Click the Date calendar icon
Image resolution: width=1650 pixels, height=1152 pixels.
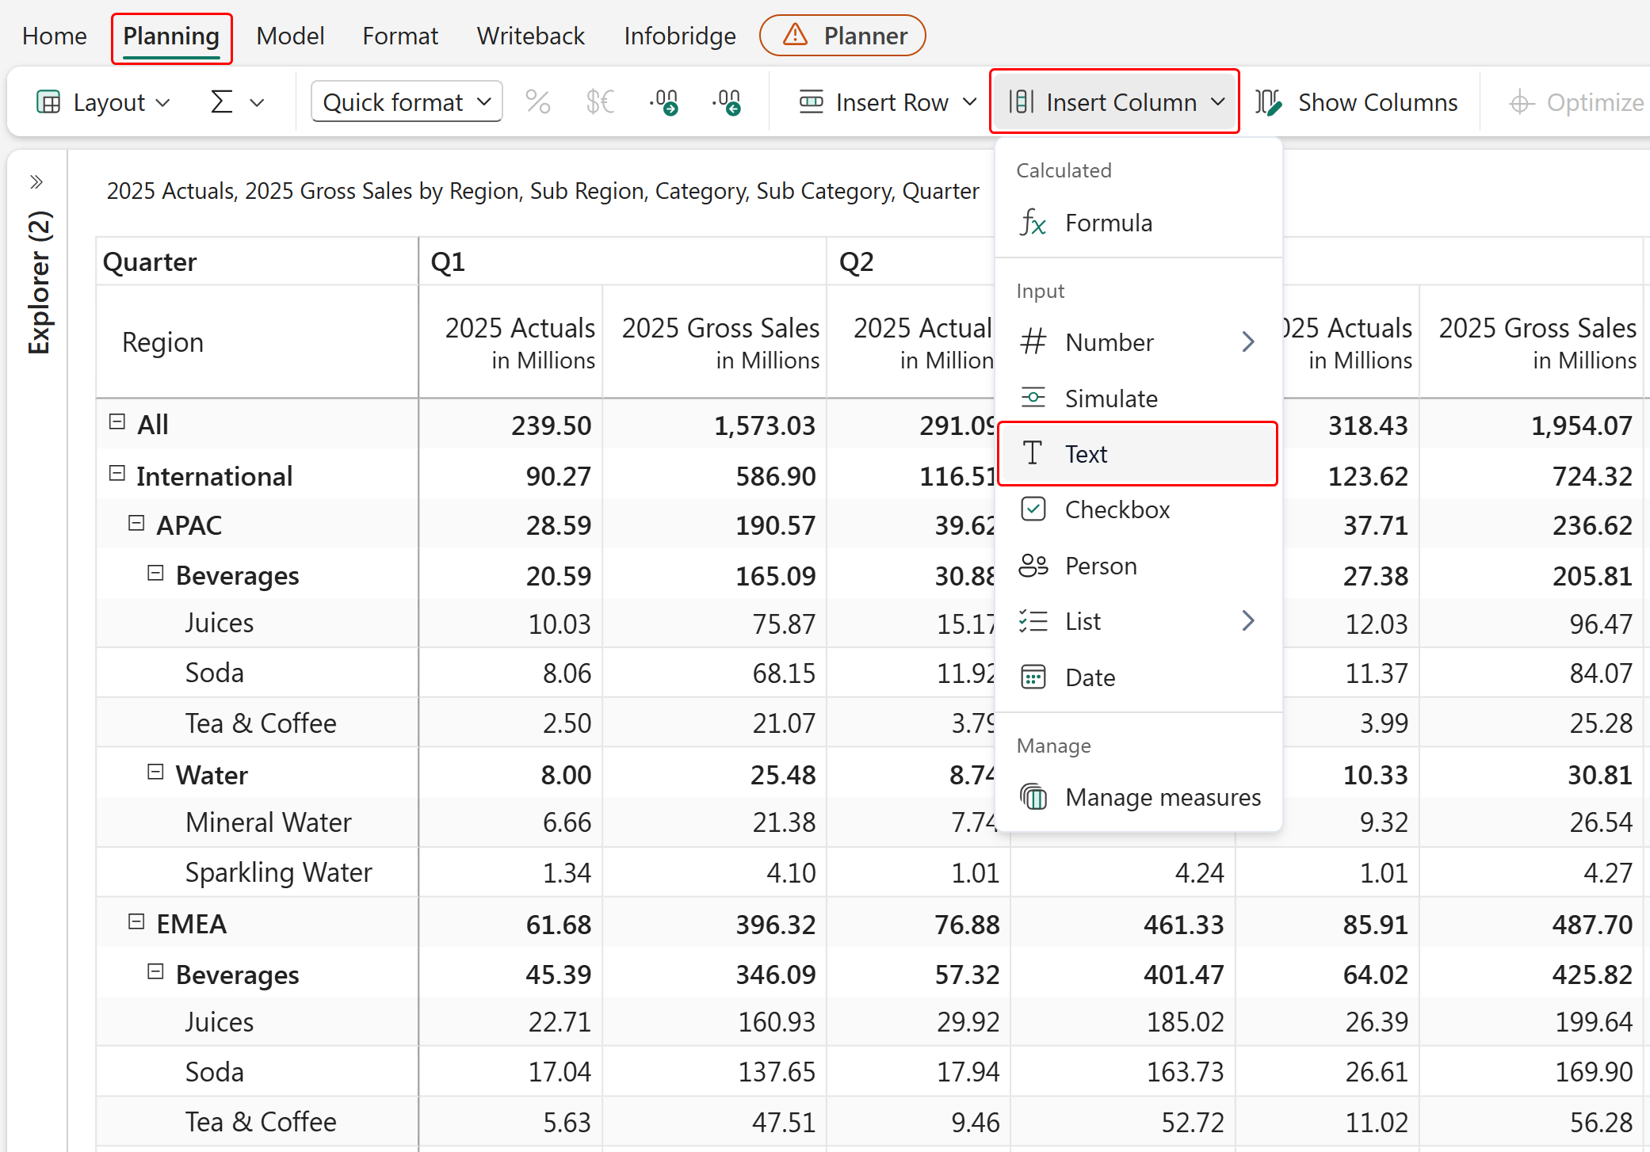[x=1033, y=677]
